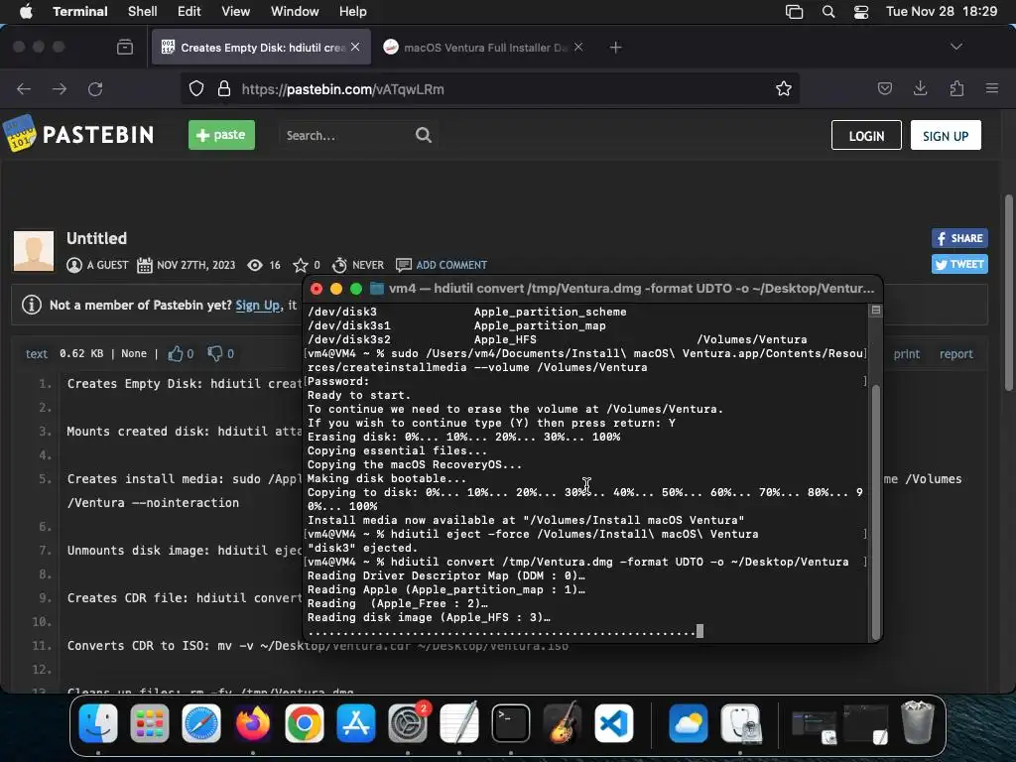The image size is (1016, 762).
Task: Share paste on Facebook
Action: (x=959, y=238)
